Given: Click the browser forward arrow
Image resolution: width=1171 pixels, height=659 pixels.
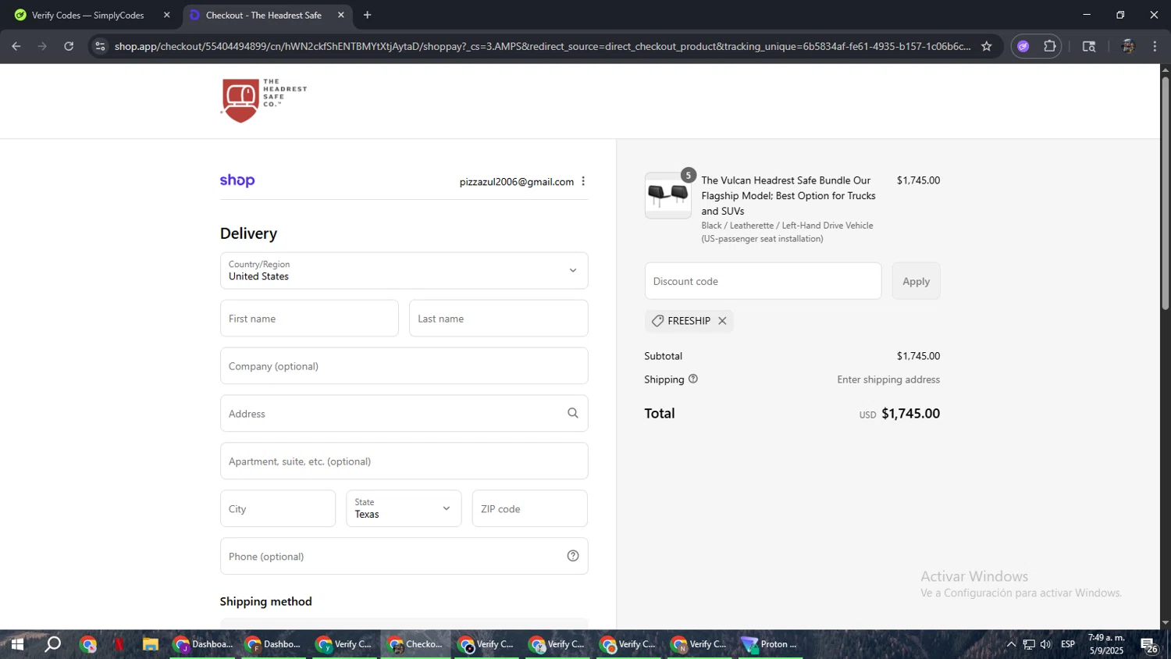Looking at the screenshot, I should tap(43, 46).
